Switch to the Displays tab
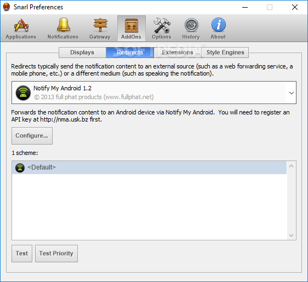Viewport: 308px width, 282px height. click(x=82, y=53)
